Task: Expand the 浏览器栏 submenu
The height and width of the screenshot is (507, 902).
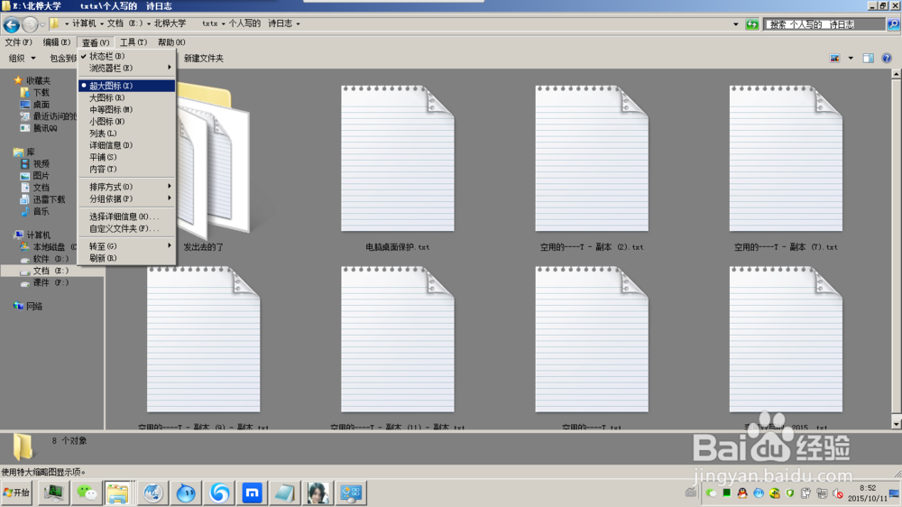Action: coord(126,68)
